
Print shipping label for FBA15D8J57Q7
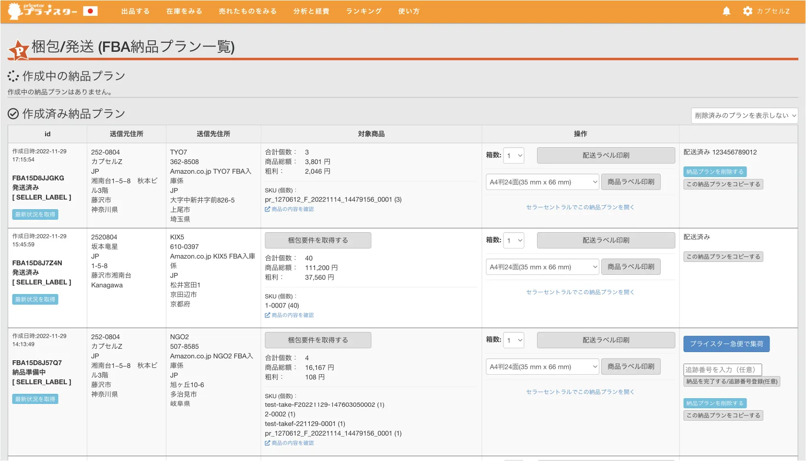[x=606, y=340]
